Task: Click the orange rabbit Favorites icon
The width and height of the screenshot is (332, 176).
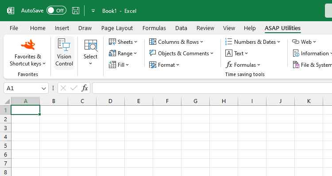Action: (28, 45)
